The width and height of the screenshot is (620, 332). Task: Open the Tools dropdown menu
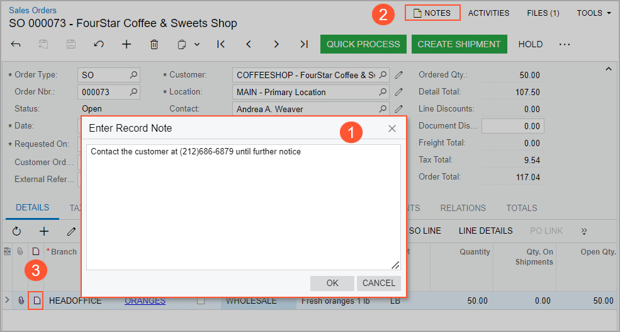pos(594,13)
